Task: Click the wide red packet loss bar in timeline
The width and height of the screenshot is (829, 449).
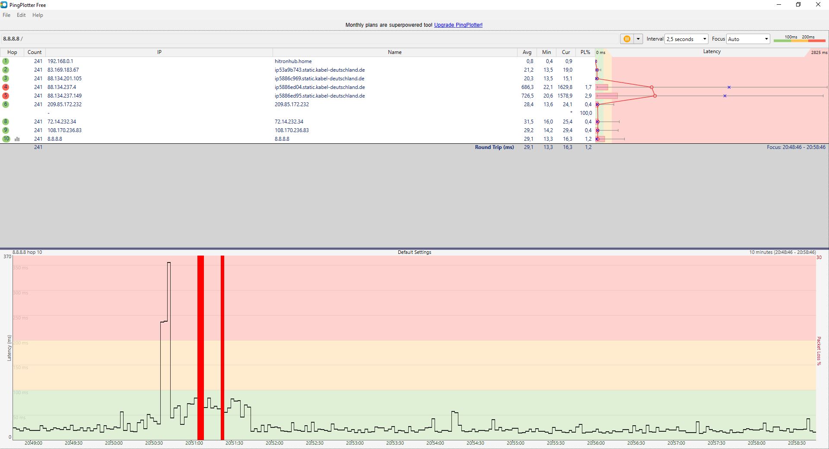Action: click(200, 345)
